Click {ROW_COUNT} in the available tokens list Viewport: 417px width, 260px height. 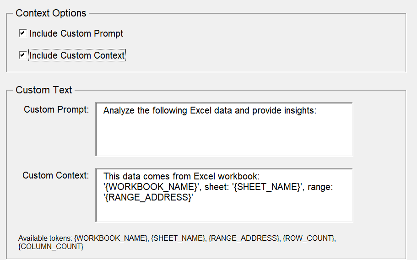(309, 238)
